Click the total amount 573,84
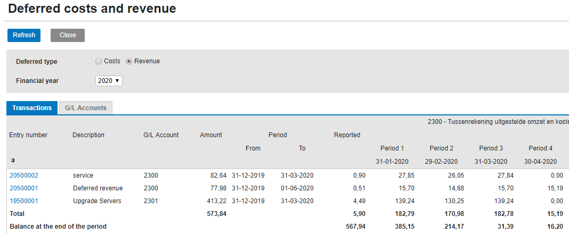569x234 pixels. (217, 214)
